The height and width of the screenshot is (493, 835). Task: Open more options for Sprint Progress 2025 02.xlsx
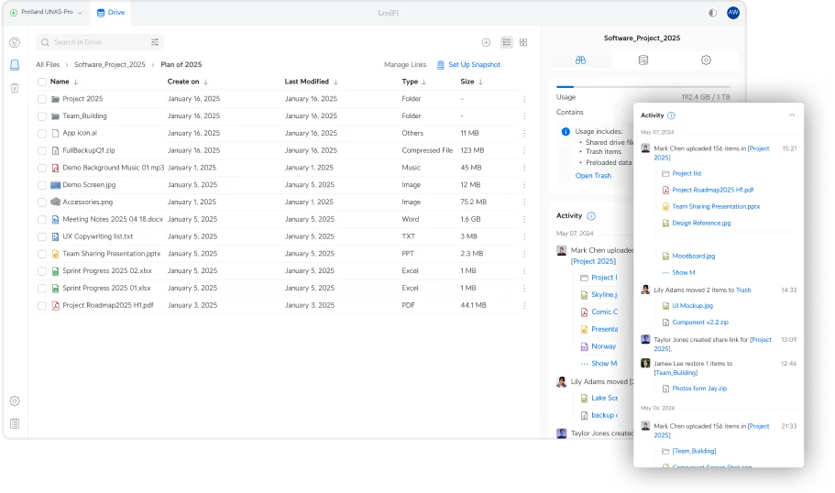tap(524, 271)
